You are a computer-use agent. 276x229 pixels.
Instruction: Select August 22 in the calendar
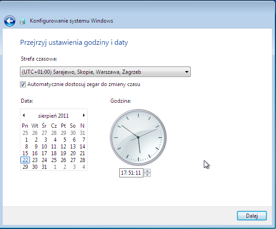25,160
